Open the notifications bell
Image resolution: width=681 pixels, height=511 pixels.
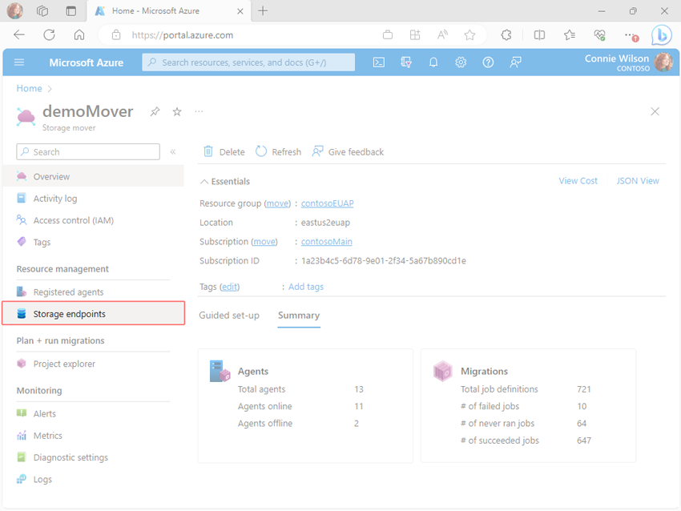click(x=433, y=62)
